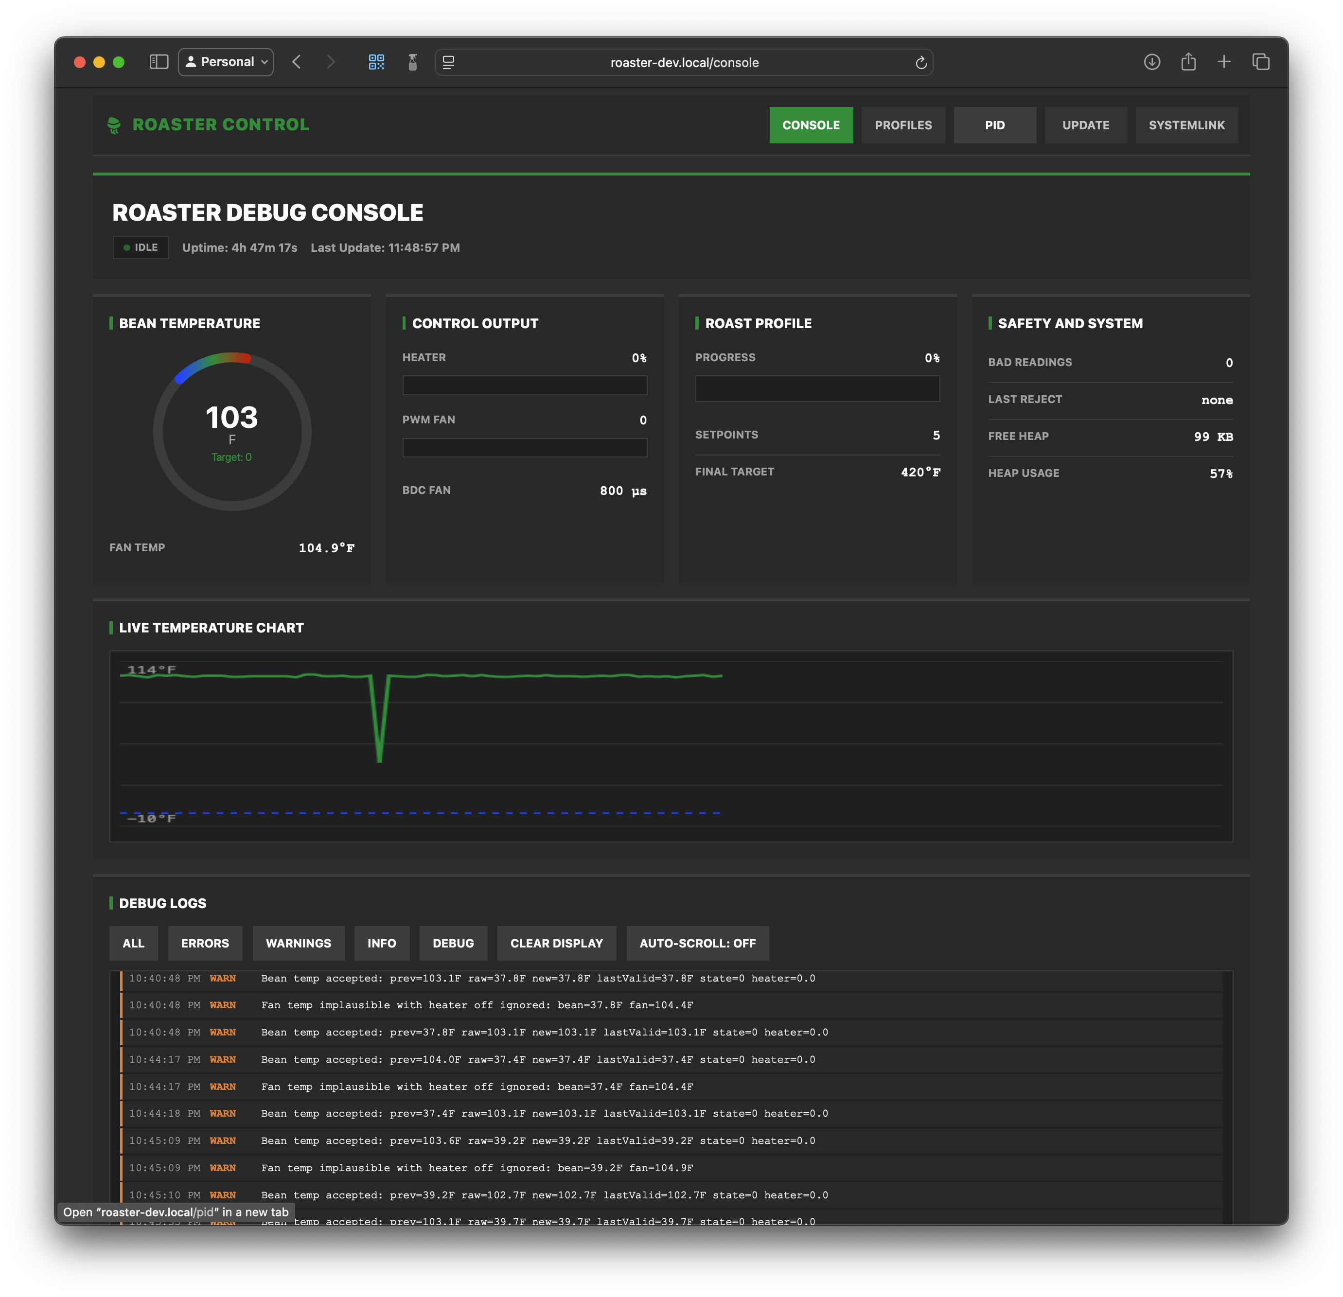Filter logs by DEBUG

pos(453,944)
